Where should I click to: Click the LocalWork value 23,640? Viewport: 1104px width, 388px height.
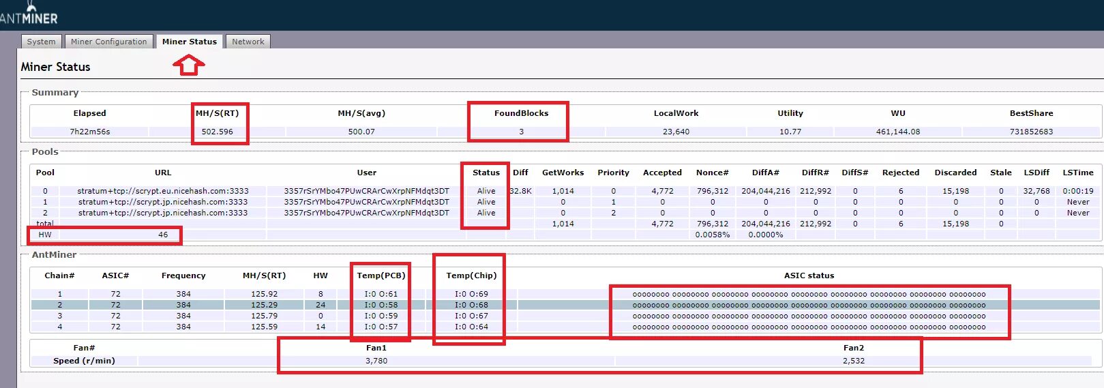(x=676, y=132)
